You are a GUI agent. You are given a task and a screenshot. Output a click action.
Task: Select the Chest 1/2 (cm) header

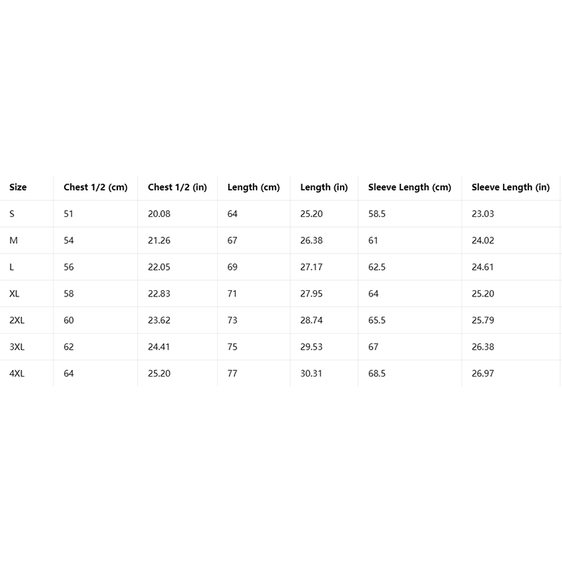[96, 188]
